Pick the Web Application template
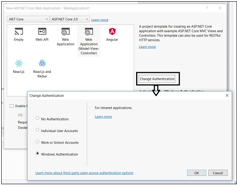 [x=66, y=37]
